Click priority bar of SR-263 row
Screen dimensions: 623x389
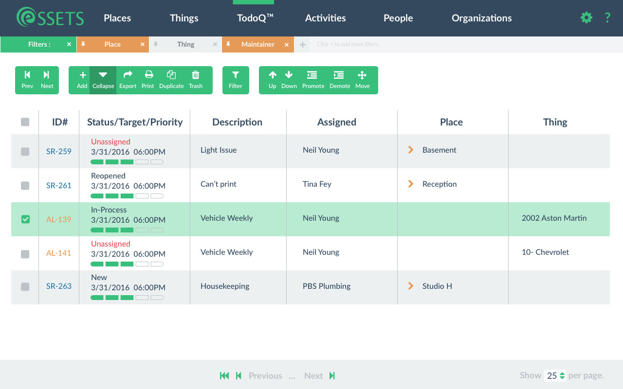pyautogui.click(x=127, y=298)
